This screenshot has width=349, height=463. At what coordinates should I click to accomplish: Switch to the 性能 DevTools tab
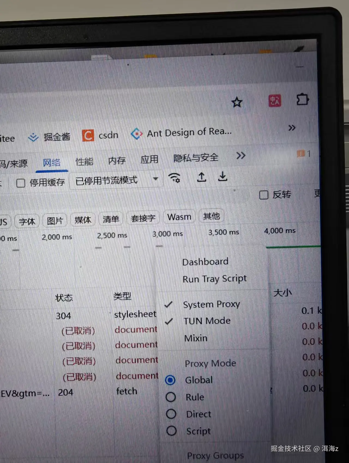[x=84, y=162]
